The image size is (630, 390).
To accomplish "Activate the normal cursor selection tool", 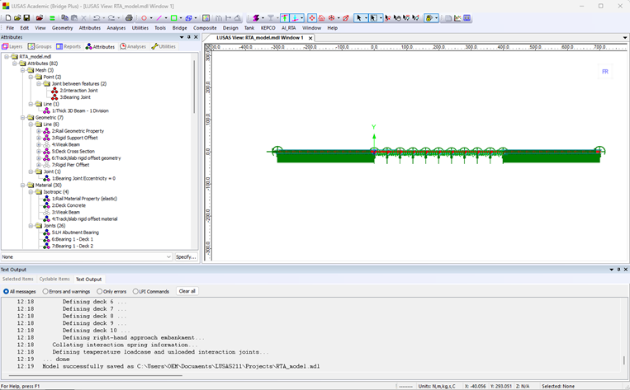I will pyautogui.click(x=359, y=17).
